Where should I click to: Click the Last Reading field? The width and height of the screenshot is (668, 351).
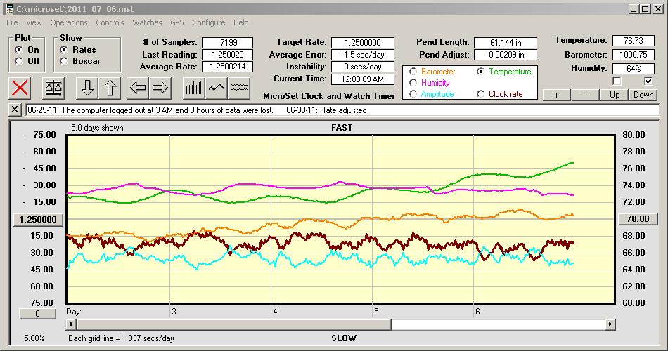228,55
